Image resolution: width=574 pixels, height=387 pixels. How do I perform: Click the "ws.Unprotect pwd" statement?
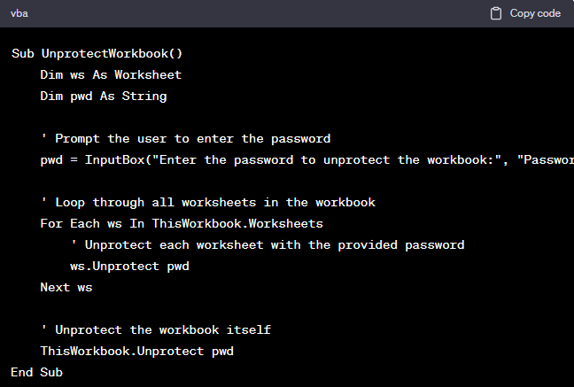click(x=129, y=266)
